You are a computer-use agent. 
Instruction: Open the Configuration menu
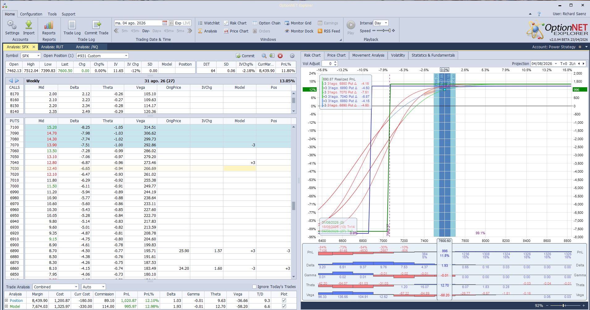pyautogui.click(x=31, y=14)
